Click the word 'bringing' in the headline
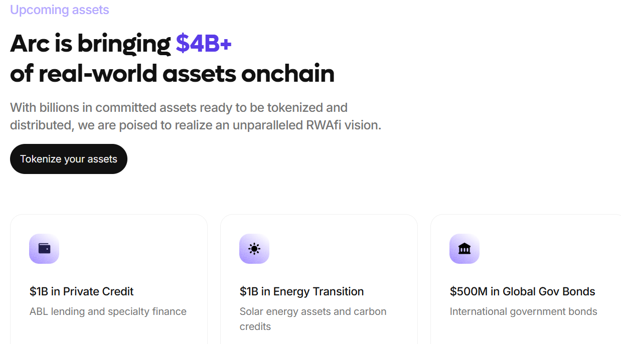This screenshot has height=344, width=621. (x=124, y=44)
